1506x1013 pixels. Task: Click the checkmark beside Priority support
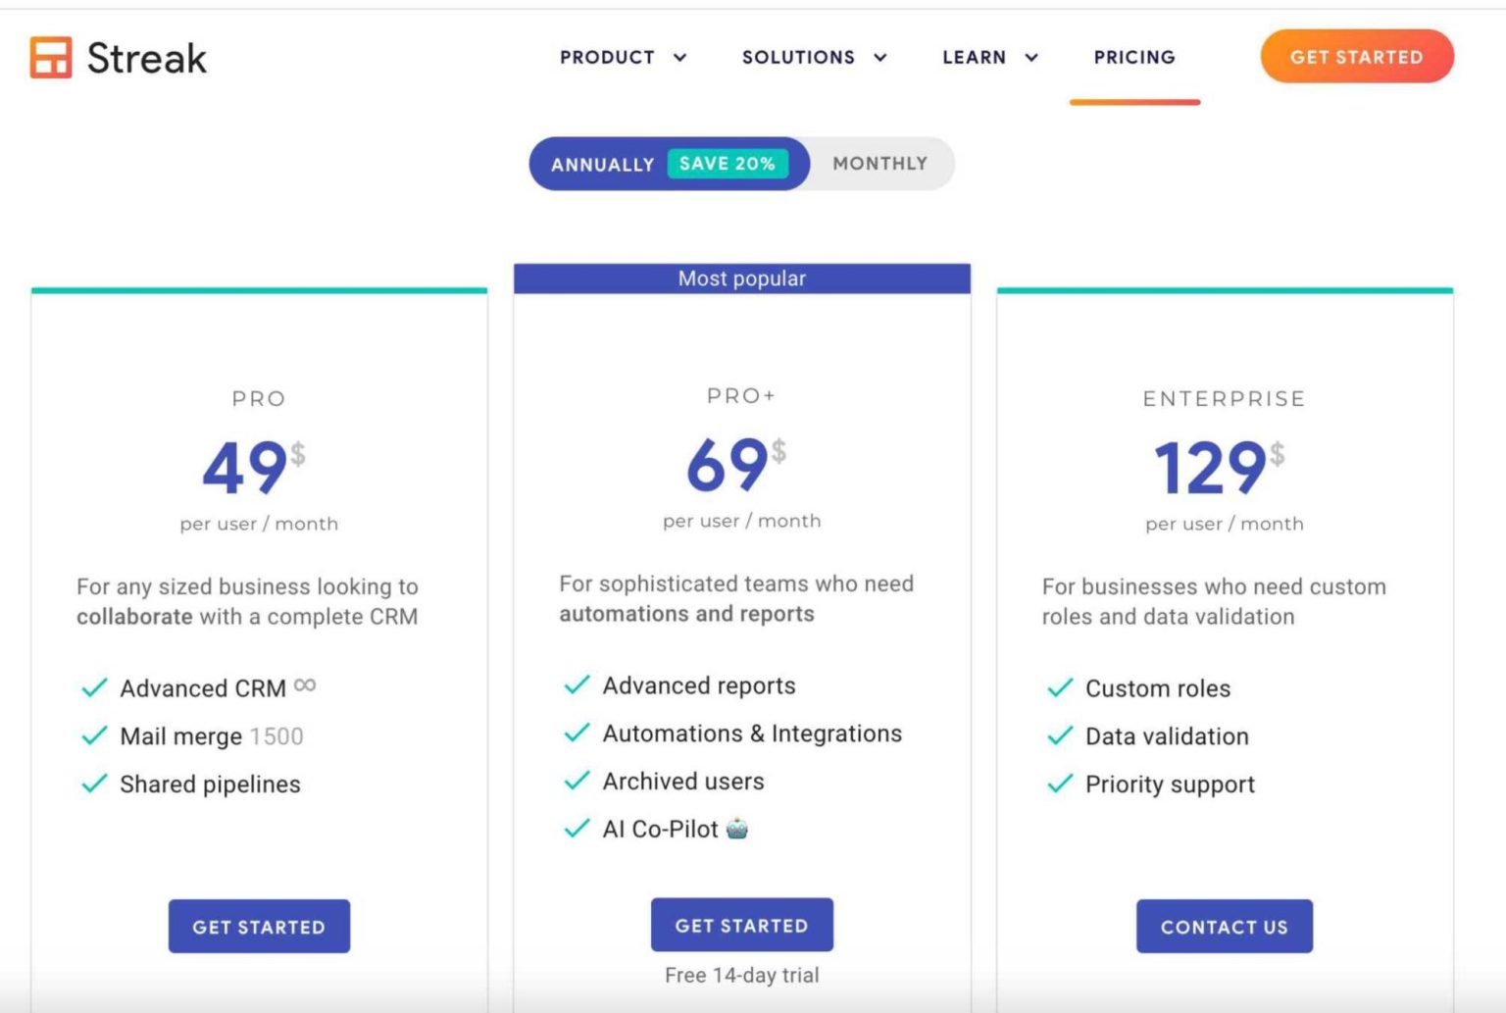pos(1059,784)
